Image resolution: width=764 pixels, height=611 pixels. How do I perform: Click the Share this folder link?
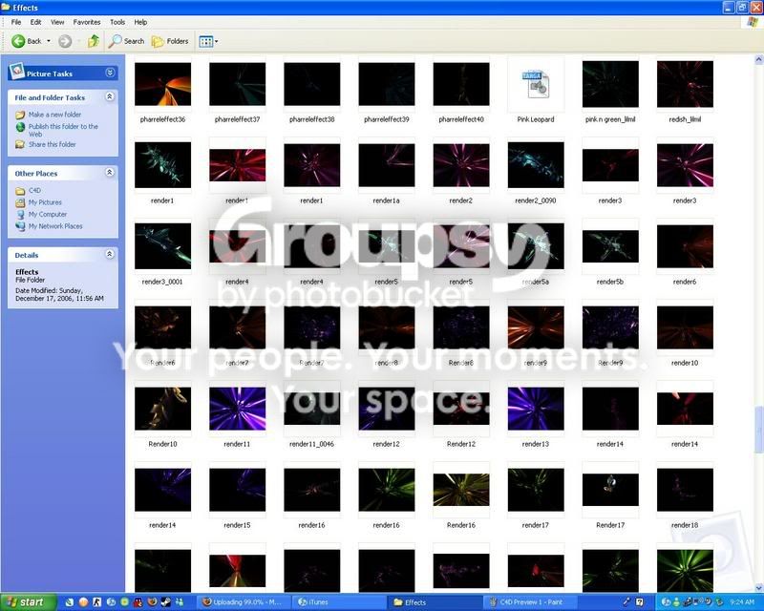pyautogui.click(x=53, y=144)
